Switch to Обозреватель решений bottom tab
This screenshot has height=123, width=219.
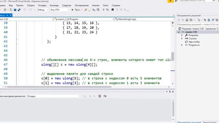click(x=189, y=122)
